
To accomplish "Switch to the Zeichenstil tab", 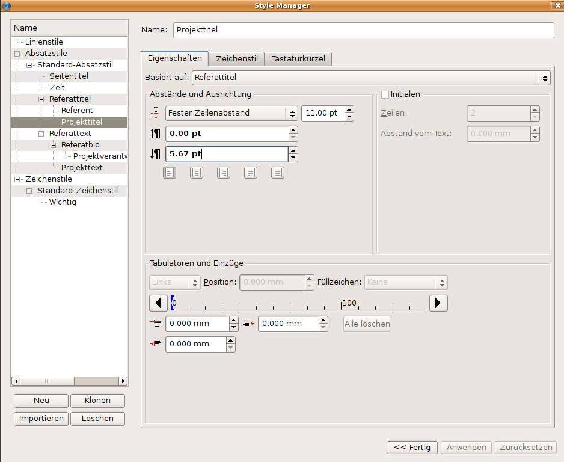I will tap(237, 59).
